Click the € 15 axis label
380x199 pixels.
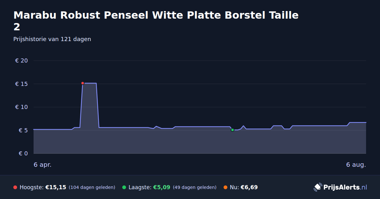click(x=22, y=84)
